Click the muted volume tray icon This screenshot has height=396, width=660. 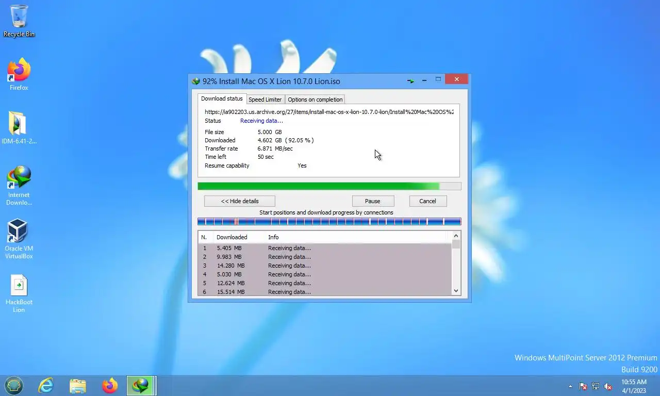(608, 386)
